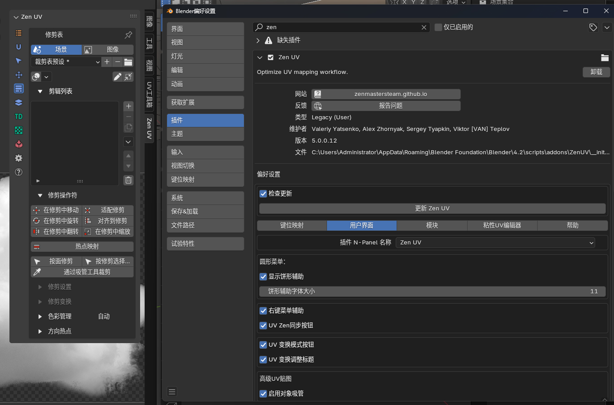Open the red pack box category
Image resolution: width=614 pixels, height=405 pixels.
point(18,144)
